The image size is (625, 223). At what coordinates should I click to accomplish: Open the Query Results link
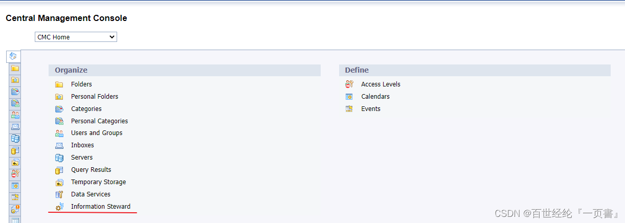tap(91, 170)
